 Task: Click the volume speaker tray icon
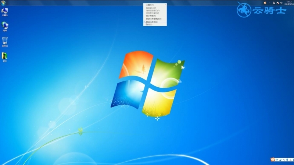point(281,3)
